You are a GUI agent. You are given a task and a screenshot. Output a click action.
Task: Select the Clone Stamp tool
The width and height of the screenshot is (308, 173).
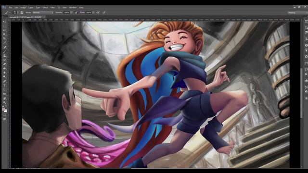point(4,56)
